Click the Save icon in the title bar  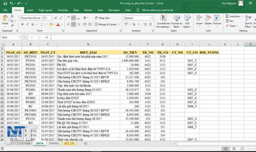[5, 3]
